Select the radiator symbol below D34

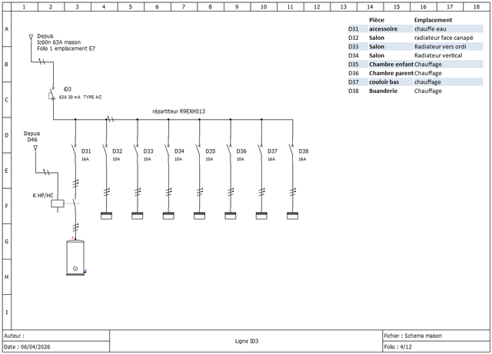pyautogui.click(x=168, y=216)
